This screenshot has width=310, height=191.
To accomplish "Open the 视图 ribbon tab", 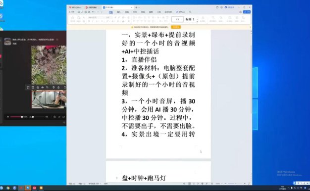I will tap(151, 12).
